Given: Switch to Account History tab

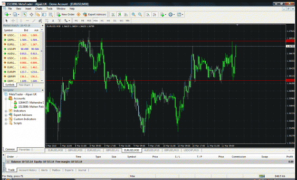Looking at the screenshot, I should coord(28,170).
